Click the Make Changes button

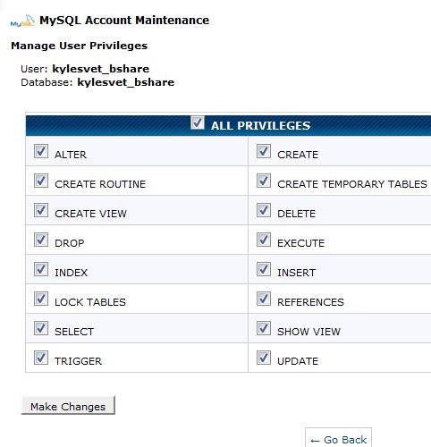(x=68, y=406)
